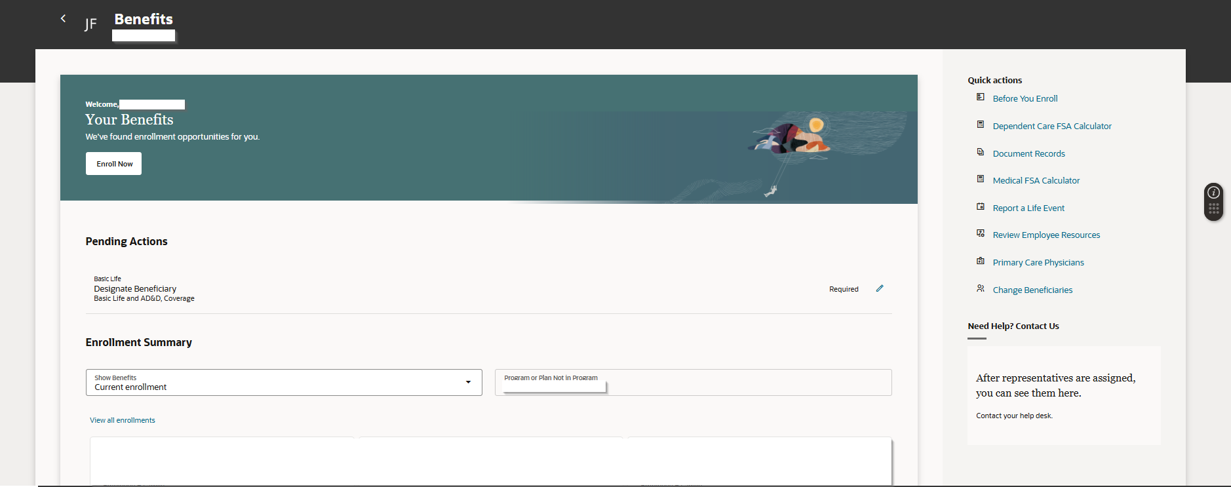Click the JF avatar initials
This screenshot has width=1231, height=487.
[x=90, y=24]
